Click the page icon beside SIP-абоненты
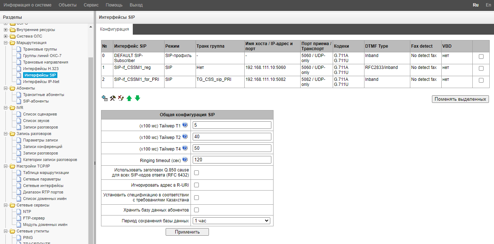The width and height of the screenshot is (494, 244). 19,101
